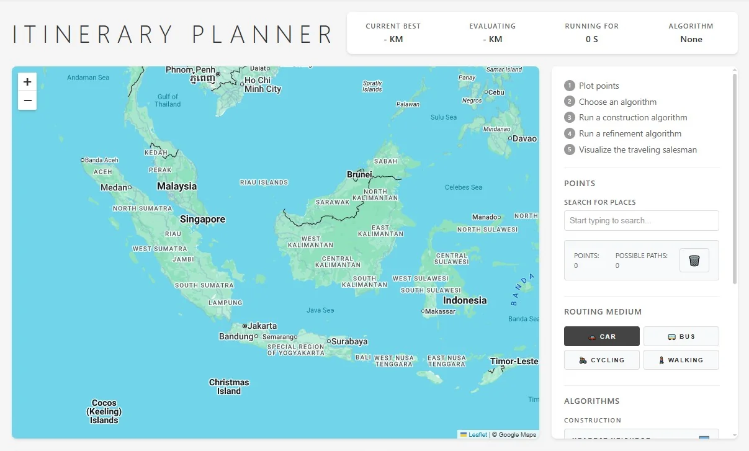The height and width of the screenshot is (451, 749).
Task: Click Singapore label on the map
Action: 202,219
